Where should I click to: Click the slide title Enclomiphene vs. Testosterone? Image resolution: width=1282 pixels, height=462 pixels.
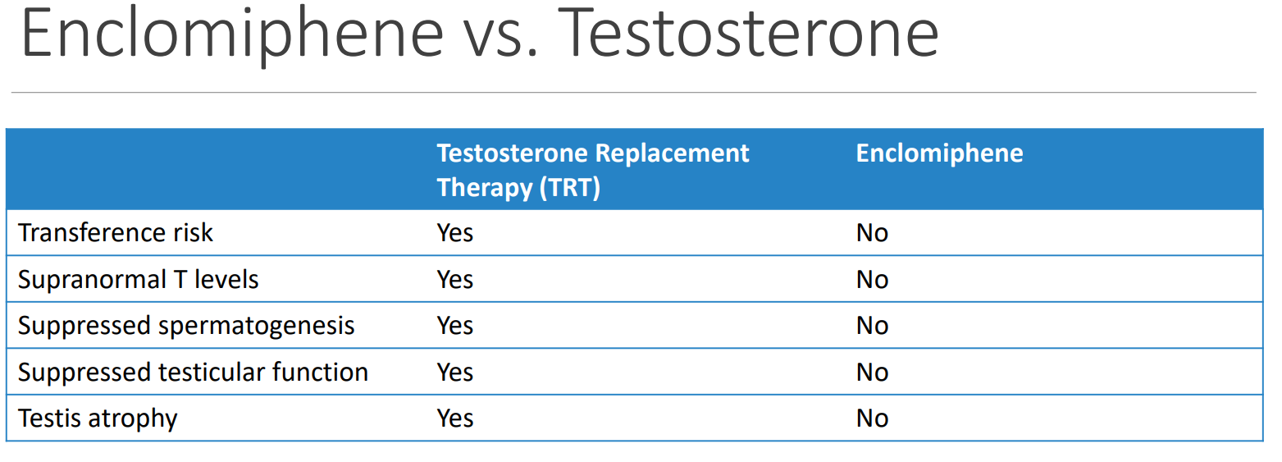coord(480,34)
